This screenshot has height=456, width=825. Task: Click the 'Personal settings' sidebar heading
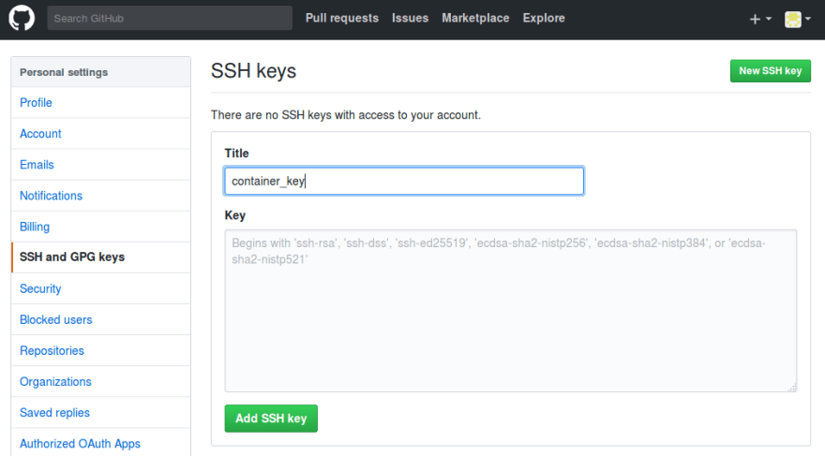64,72
